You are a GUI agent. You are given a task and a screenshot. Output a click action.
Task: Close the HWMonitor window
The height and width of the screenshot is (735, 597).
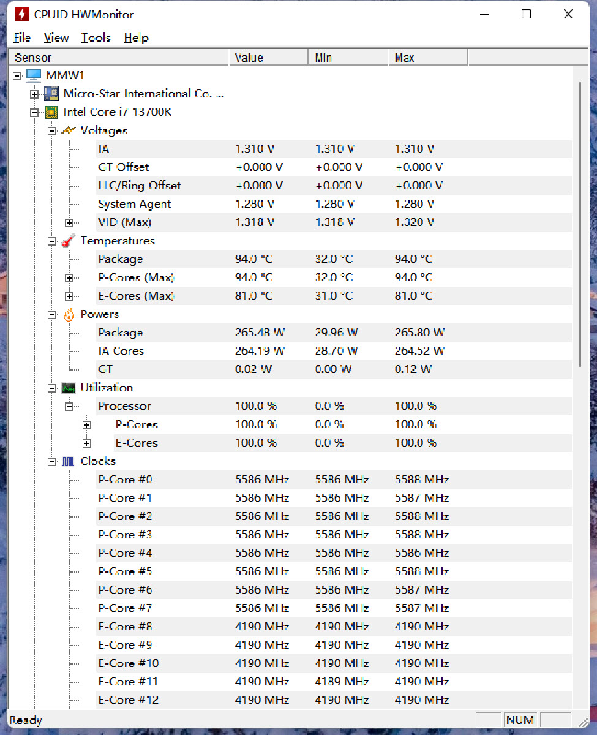(x=568, y=14)
